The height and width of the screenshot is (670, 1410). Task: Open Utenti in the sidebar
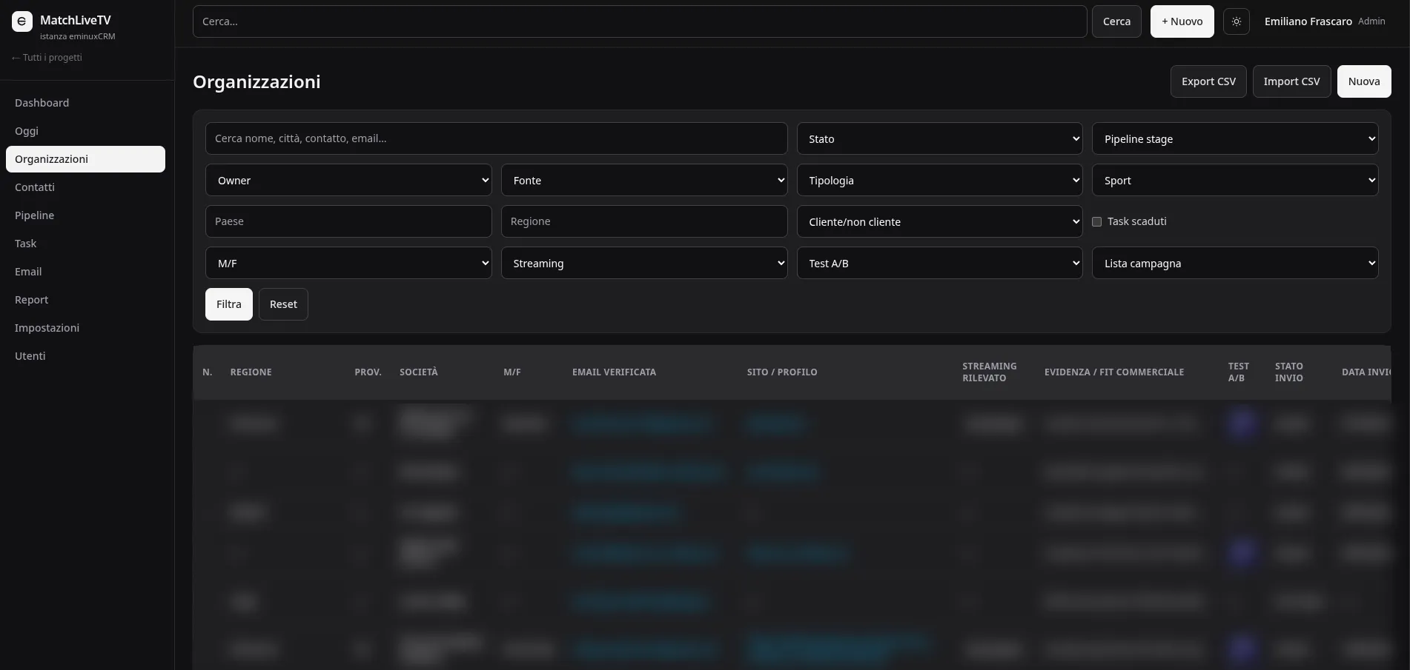[85, 356]
